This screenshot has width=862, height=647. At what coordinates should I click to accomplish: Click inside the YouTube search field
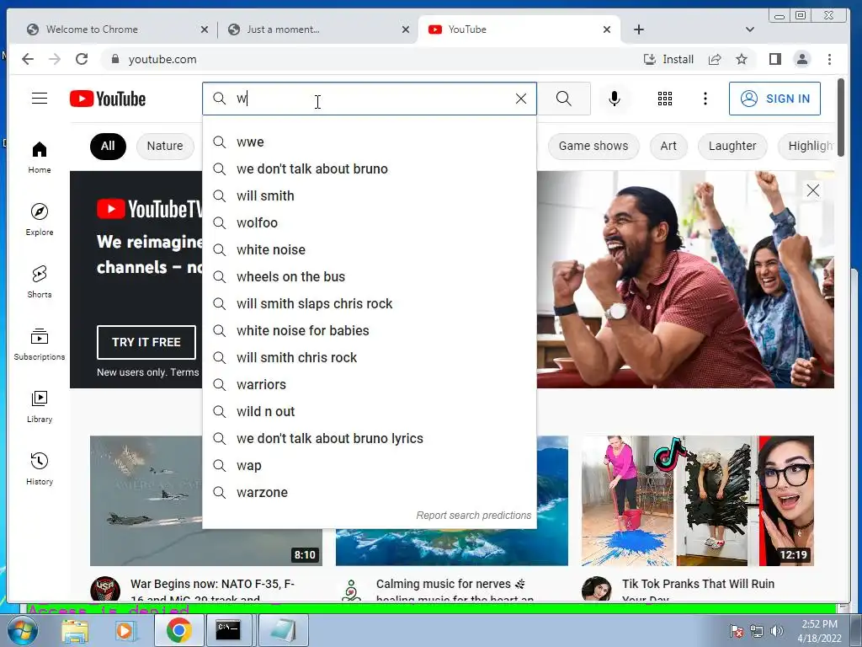tap(370, 99)
